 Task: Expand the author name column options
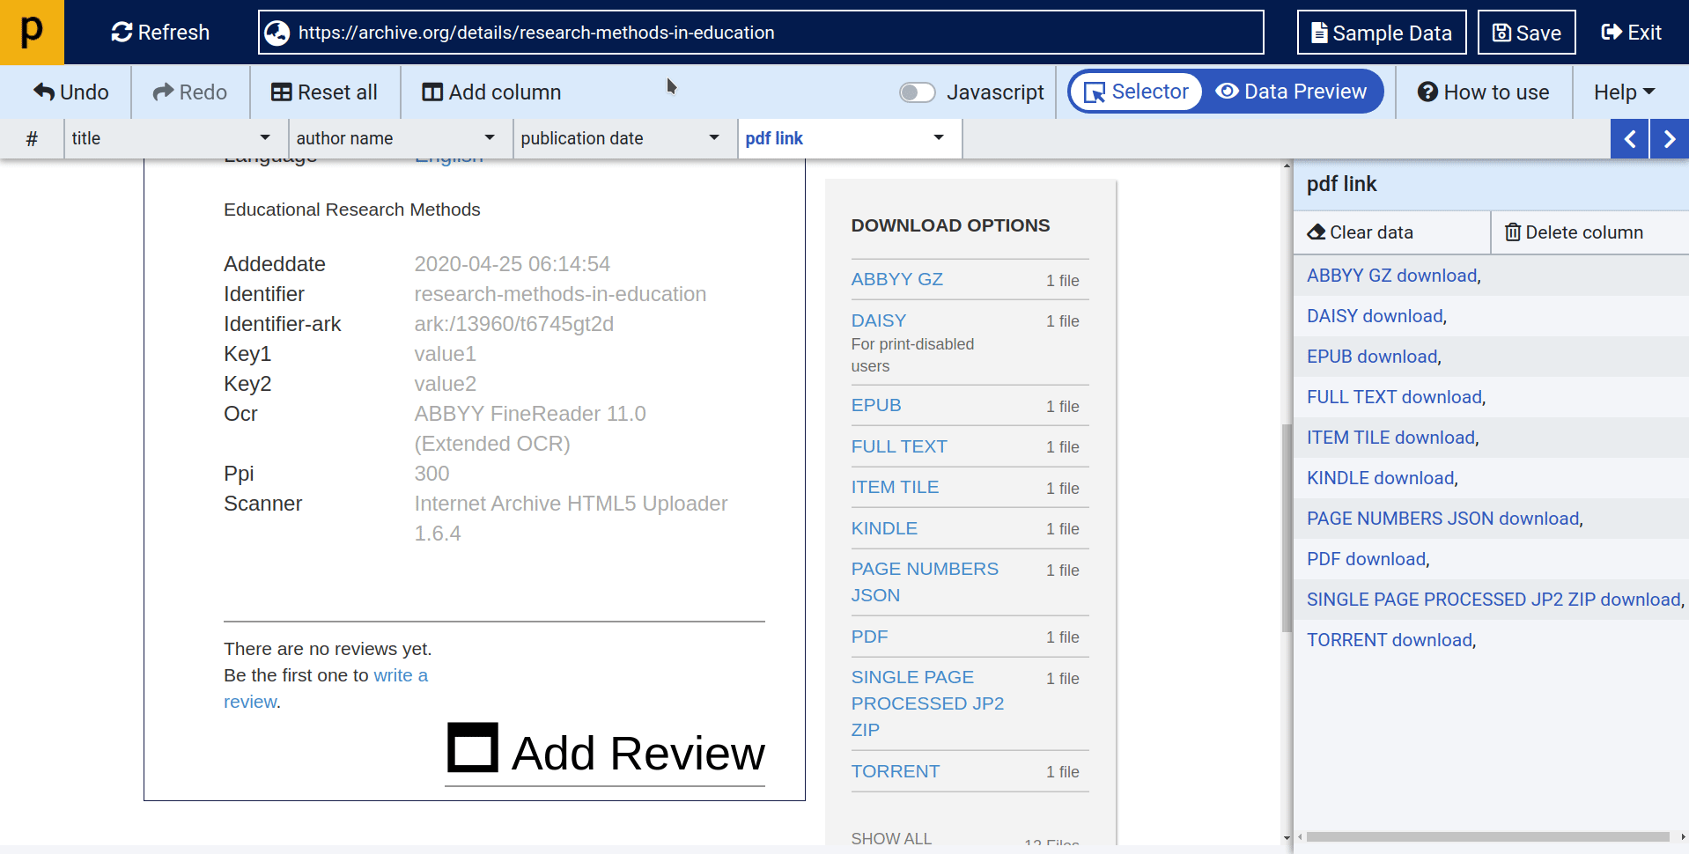pyautogui.click(x=490, y=138)
